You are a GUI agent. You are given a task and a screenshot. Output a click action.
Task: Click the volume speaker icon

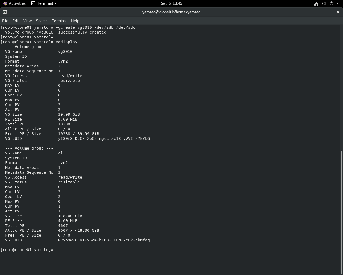324,3
